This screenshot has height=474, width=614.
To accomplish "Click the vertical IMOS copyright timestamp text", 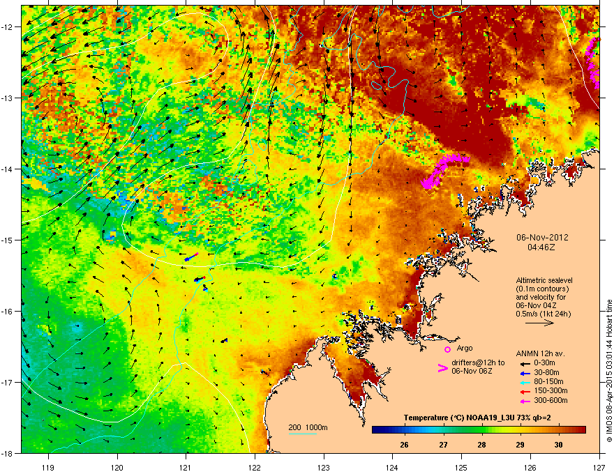I will [x=609, y=371].
